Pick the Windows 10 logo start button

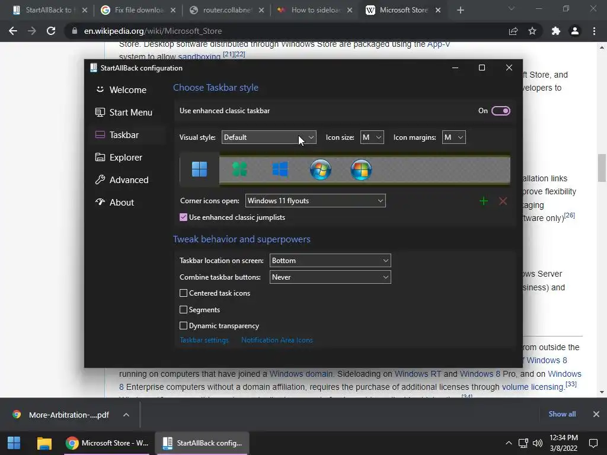280,169
